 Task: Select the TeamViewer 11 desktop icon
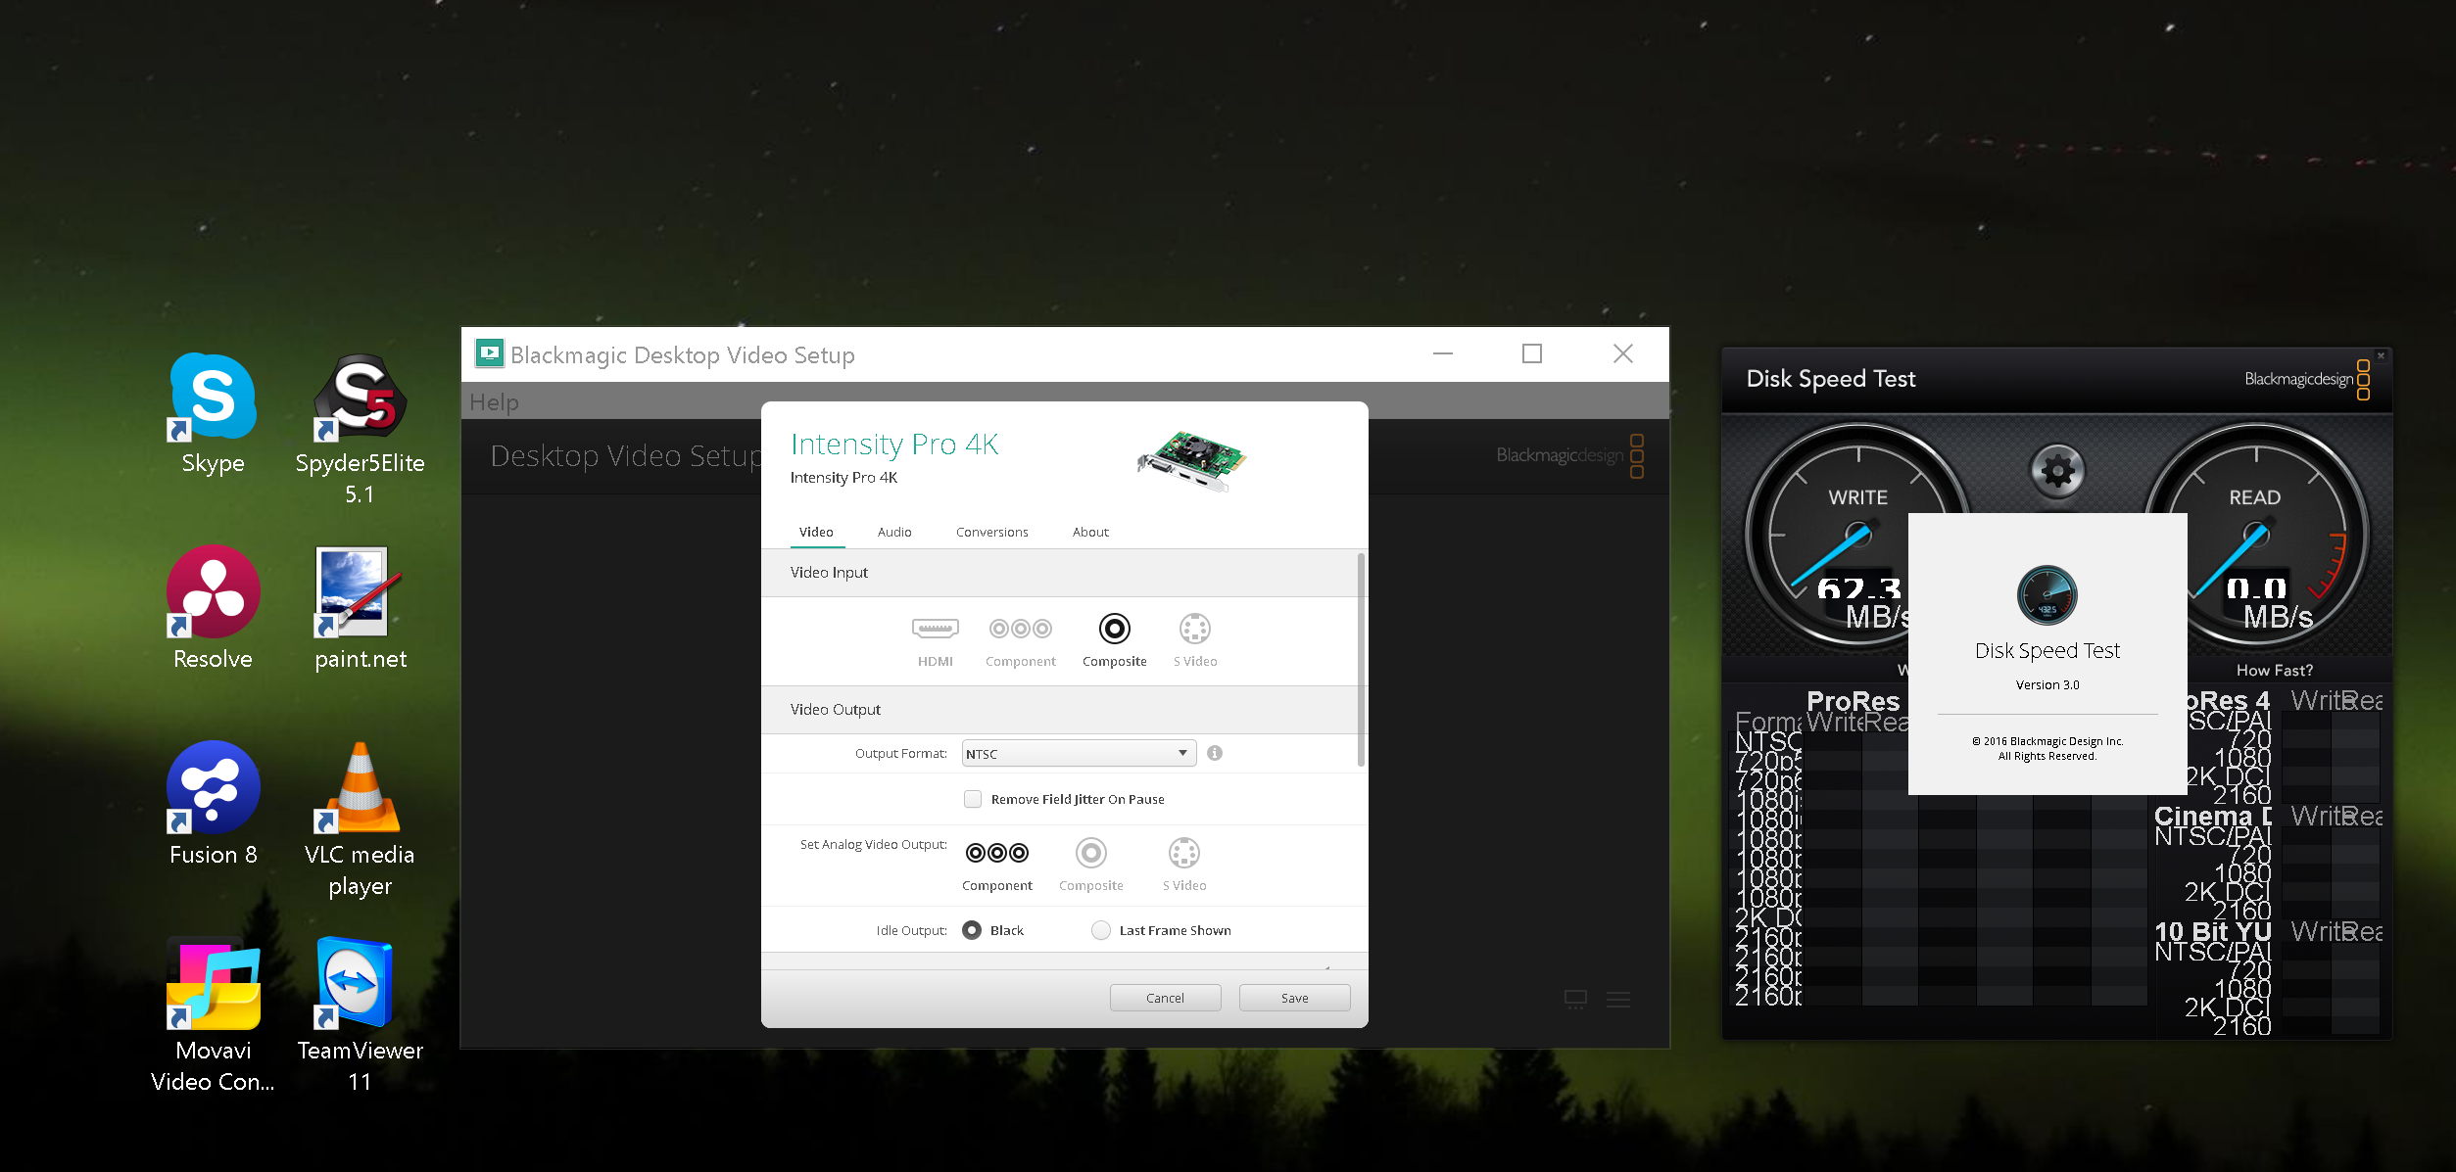[x=360, y=1015]
